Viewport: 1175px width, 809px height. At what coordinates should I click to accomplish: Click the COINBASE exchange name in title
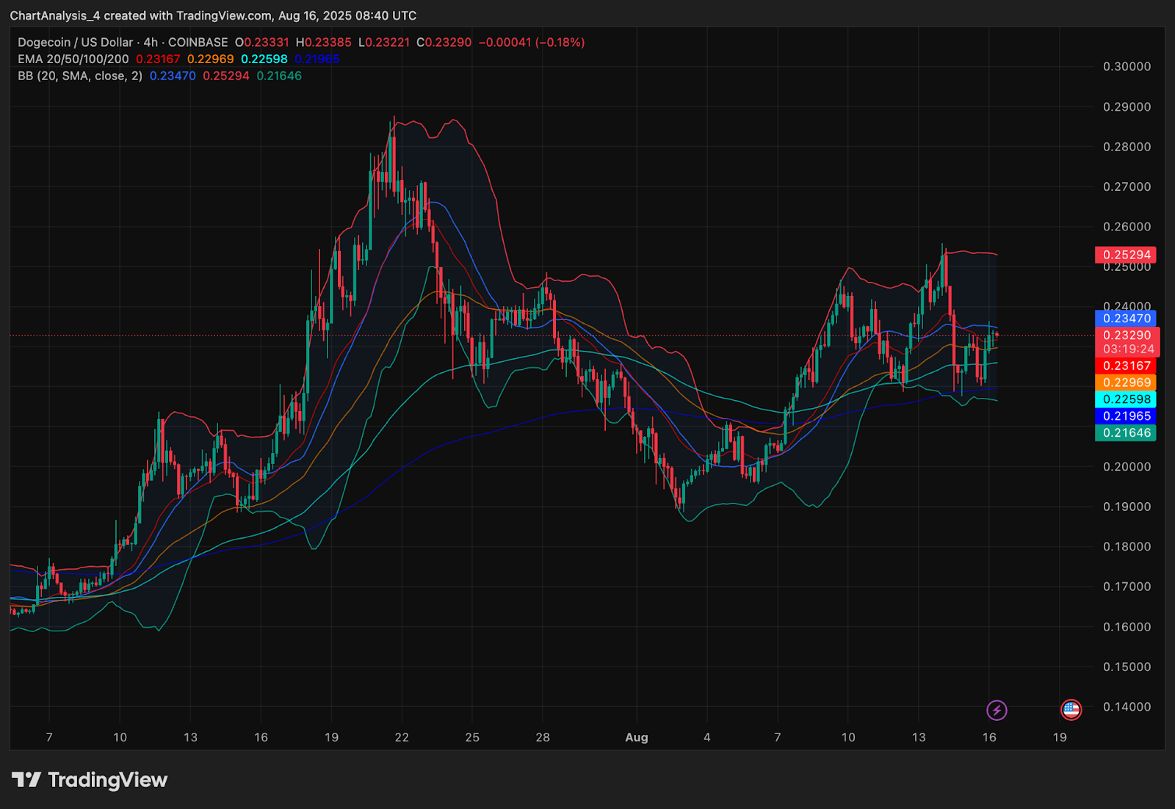click(x=198, y=43)
